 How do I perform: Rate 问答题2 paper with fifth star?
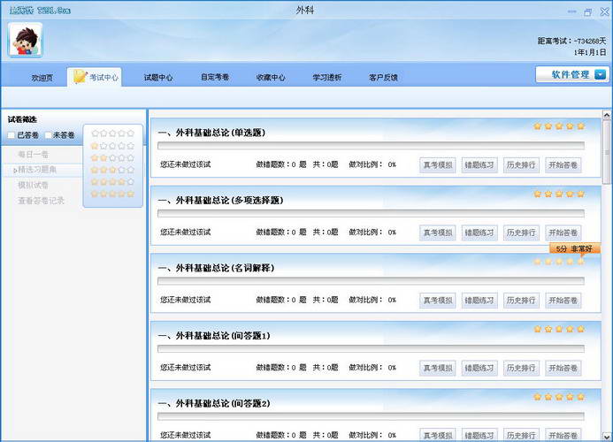580,396
